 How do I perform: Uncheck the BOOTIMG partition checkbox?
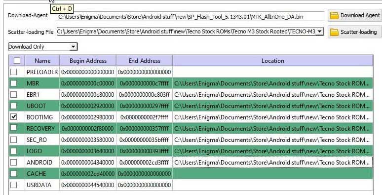coord(14,117)
